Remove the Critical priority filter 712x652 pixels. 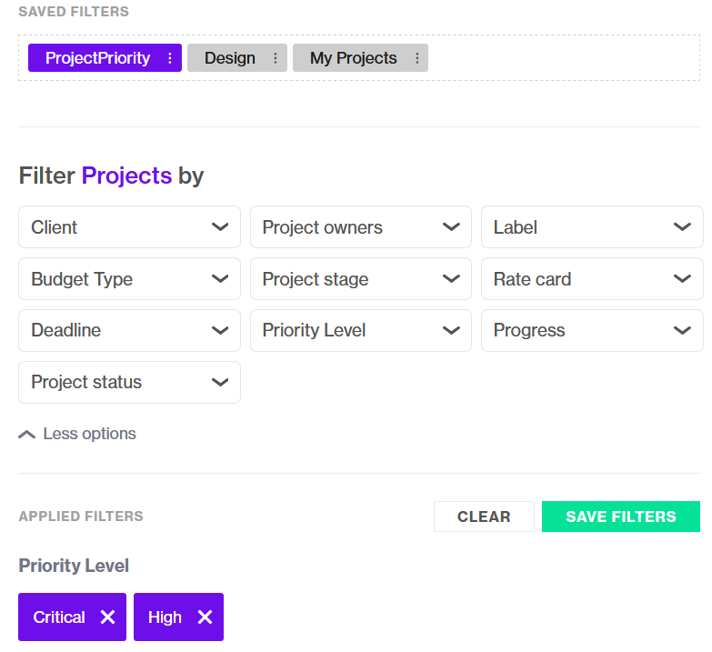tap(107, 617)
